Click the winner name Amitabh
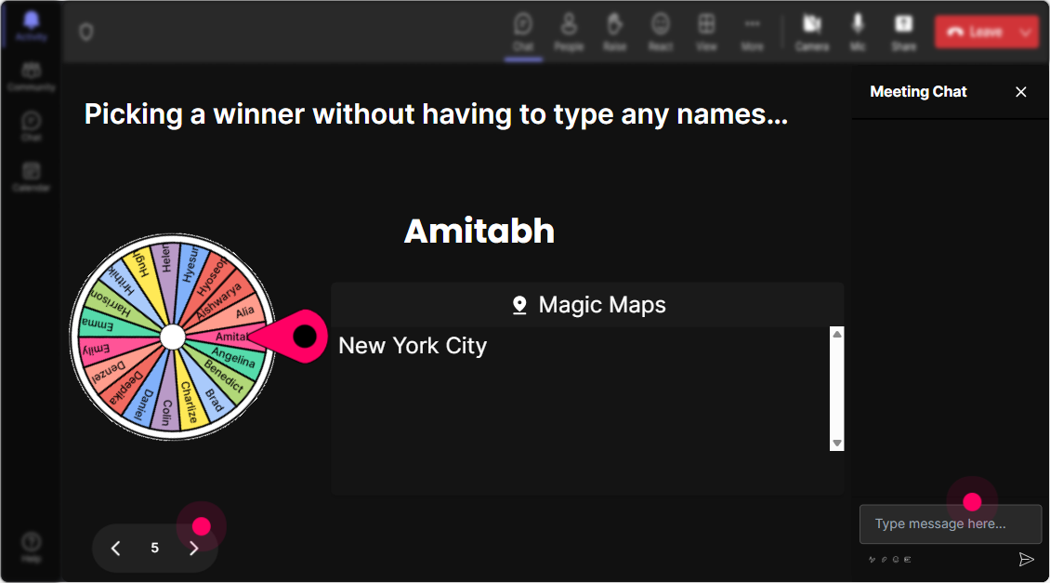This screenshot has height=583, width=1050. pyautogui.click(x=479, y=232)
